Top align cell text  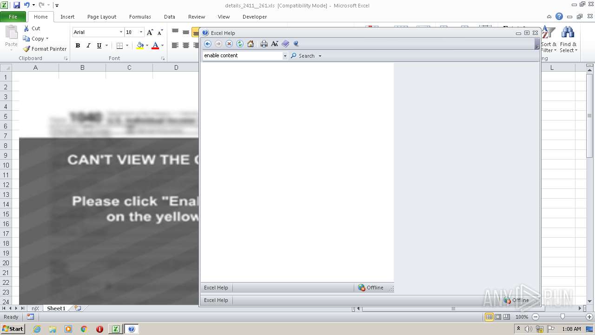pyautogui.click(x=175, y=32)
